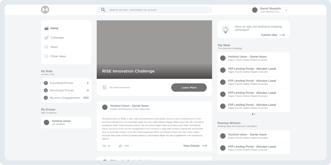This screenshot has height=165, width=331.
Task: Click the Submitted Entries stat icon
Action: pos(46,83)
